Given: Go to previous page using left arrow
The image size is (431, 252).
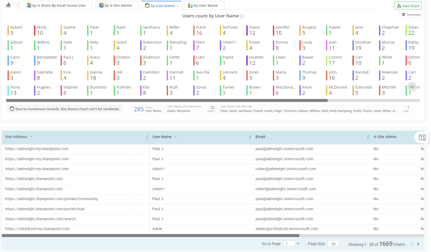Looking at the screenshot, I should [412, 244].
